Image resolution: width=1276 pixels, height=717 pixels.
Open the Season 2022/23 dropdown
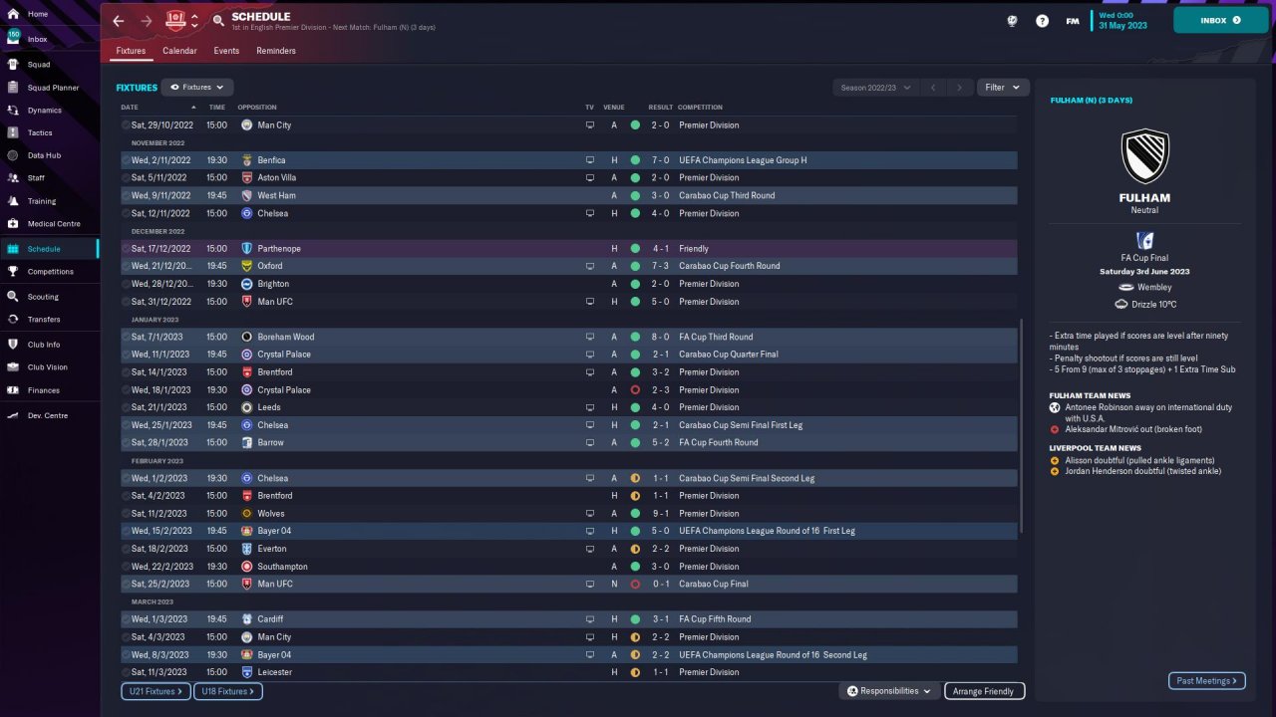point(875,88)
